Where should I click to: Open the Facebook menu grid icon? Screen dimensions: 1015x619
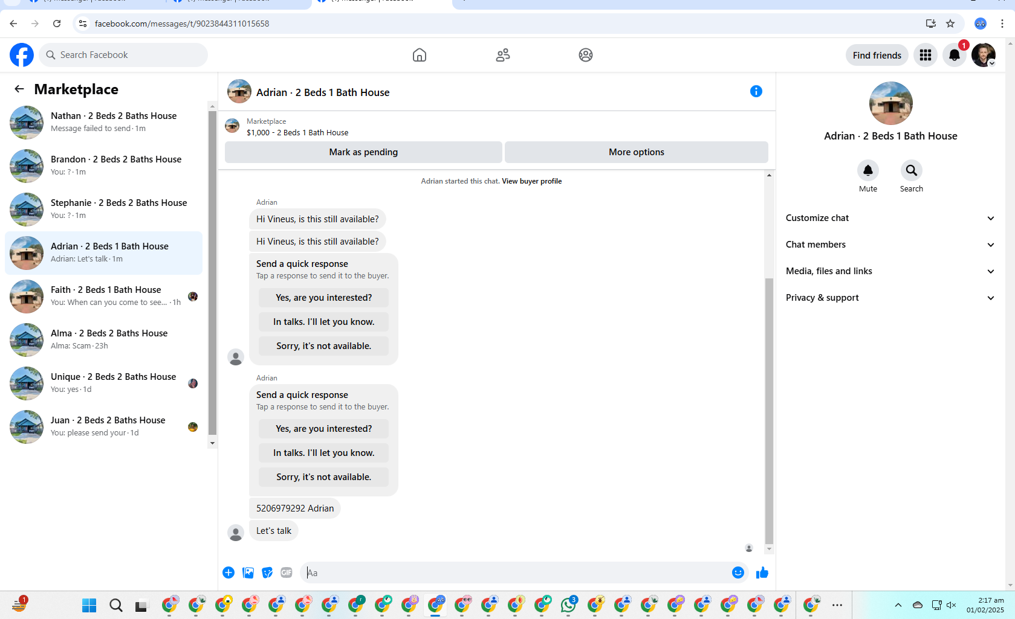926,55
